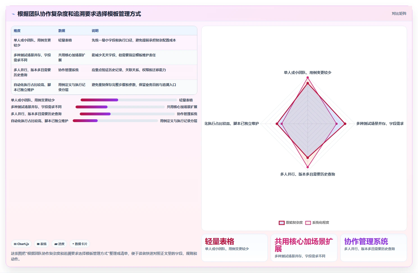This screenshot has width=418, height=273.
Task: Click radar top axis label 单人或小团队
Action: click(x=307, y=73)
